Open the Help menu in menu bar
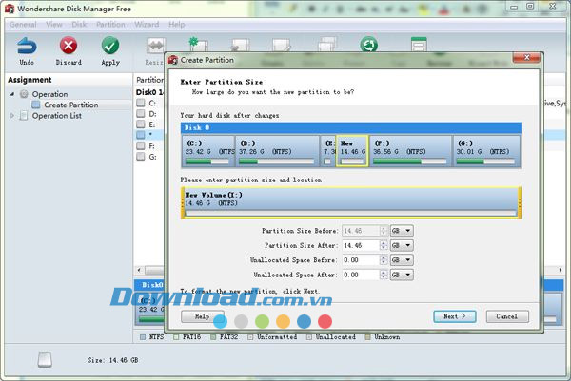 177,25
